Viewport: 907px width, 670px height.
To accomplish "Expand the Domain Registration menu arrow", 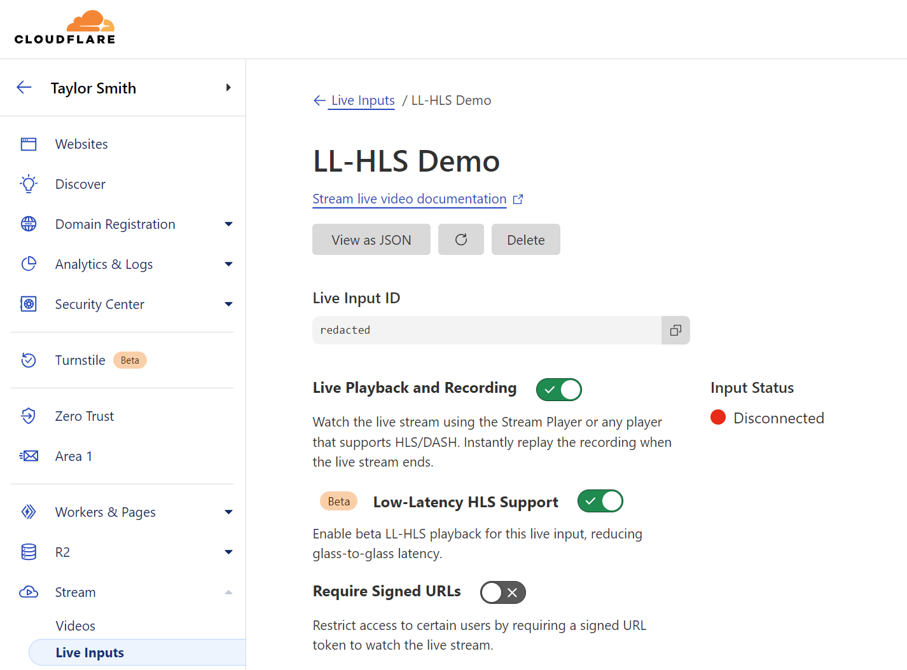I will (x=229, y=224).
